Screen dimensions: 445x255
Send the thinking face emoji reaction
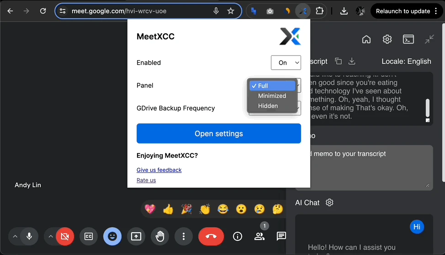[278, 209]
